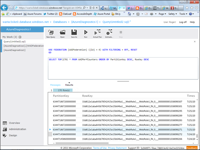
Task: Click the [AzureDiagnostics1] breadcrumb link
Action: 85,22
